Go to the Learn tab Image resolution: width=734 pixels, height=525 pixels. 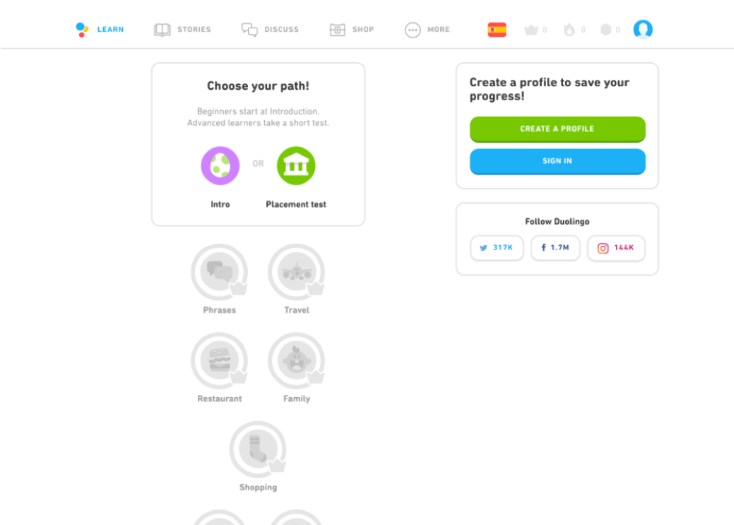point(100,30)
